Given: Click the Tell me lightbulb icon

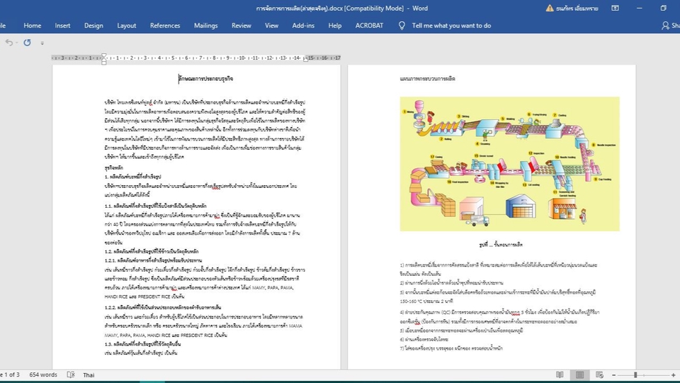Looking at the screenshot, I should (402, 26).
